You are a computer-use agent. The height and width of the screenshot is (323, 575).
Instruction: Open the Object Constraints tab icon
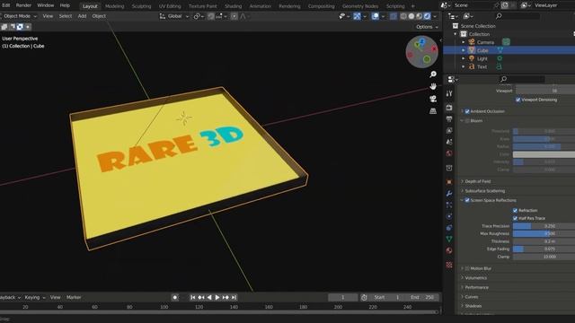[449, 227]
